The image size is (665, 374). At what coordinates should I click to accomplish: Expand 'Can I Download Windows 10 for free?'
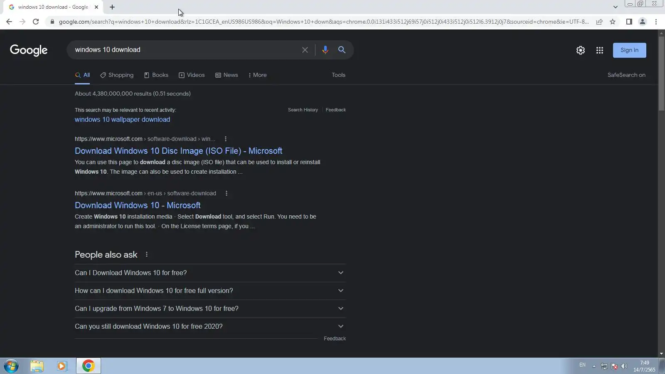(x=210, y=273)
